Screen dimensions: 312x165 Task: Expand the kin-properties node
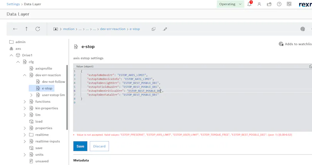(x=25, y=108)
